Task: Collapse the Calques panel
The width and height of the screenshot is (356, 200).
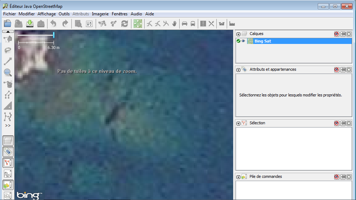Action: tap(238, 34)
